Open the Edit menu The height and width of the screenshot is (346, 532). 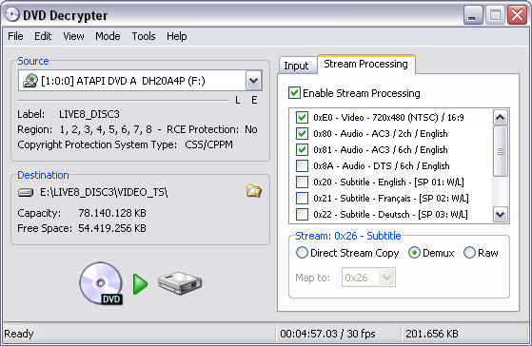pos(43,36)
